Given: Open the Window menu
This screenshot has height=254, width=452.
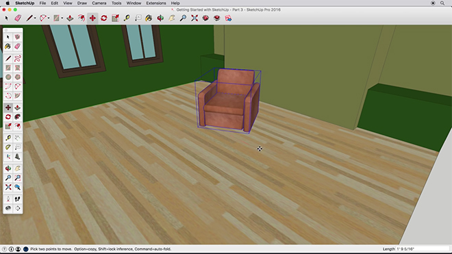Looking at the screenshot, I should [x=134, y=3].
